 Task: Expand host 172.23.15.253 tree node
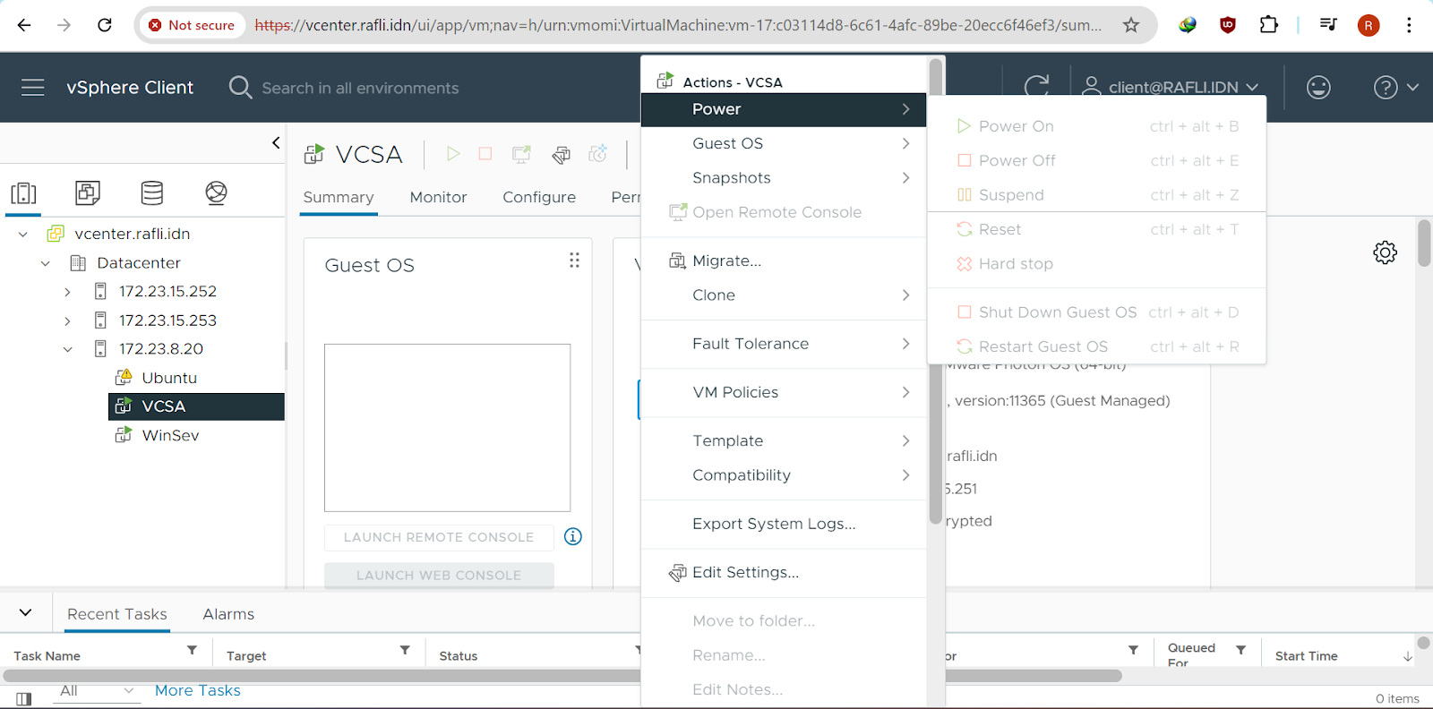click(x=67, y=320)
